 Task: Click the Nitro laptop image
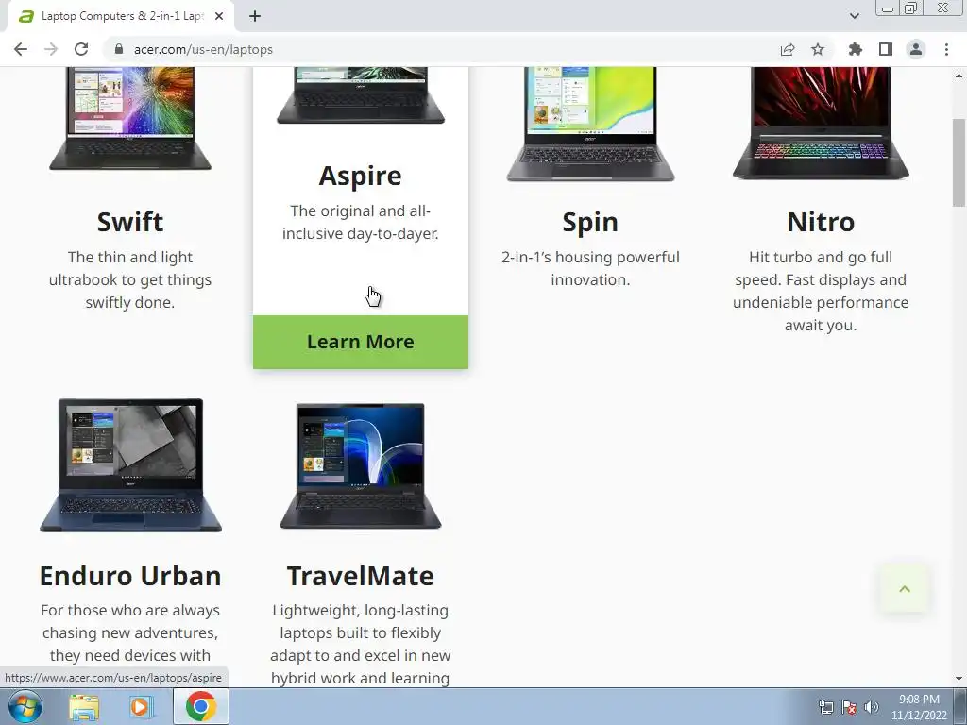click(x=821, y=124)
